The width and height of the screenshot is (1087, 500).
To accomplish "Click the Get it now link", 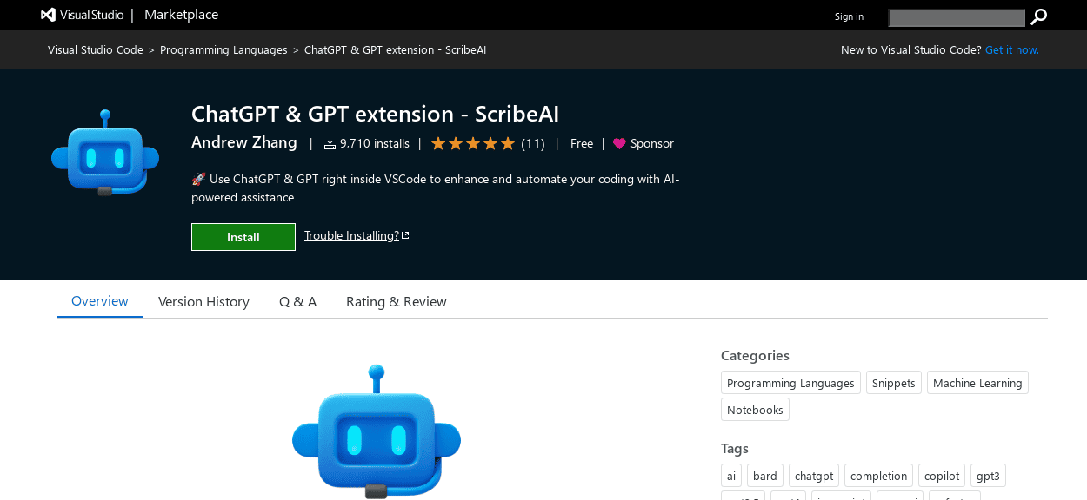I will [1011, 49].
